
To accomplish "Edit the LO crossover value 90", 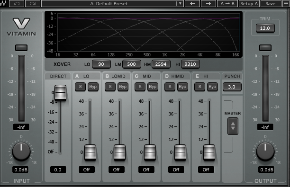I will tap(101, 64).
